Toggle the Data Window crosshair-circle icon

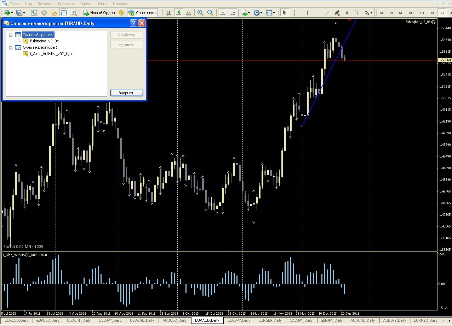44,13
